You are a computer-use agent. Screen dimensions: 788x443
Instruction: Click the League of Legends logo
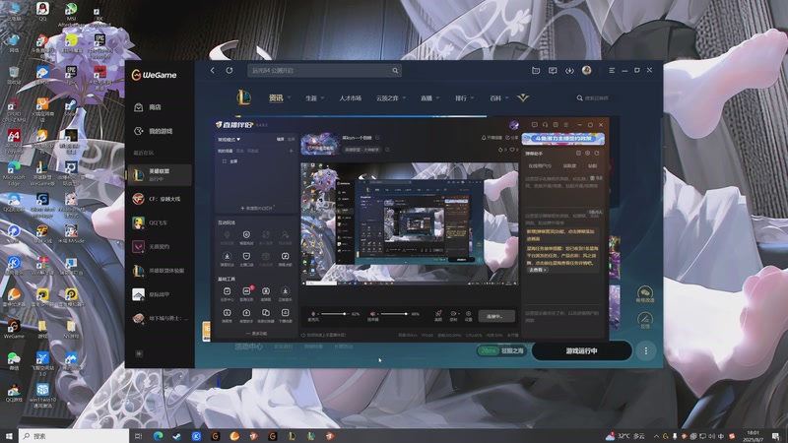(243, 97)
